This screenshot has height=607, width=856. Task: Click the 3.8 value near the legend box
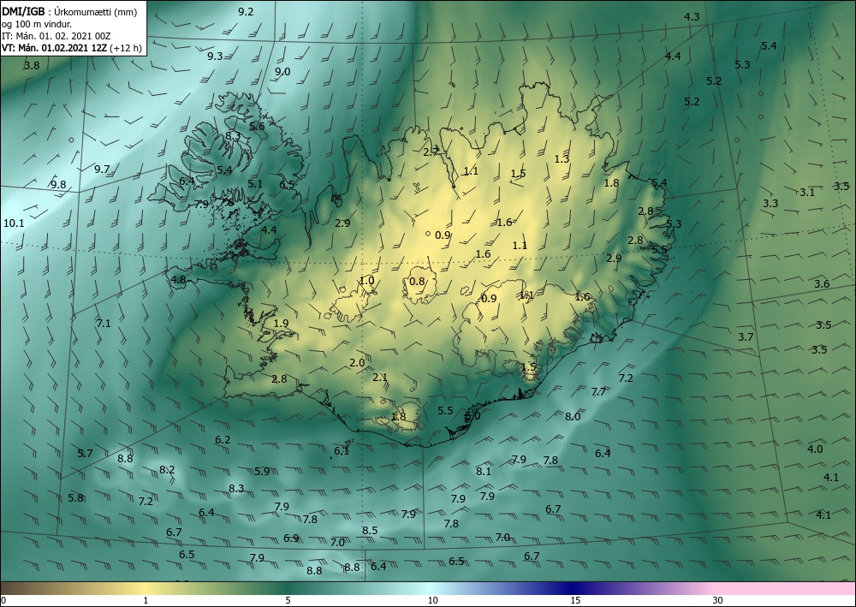pyautogui.click(x=33, y=66)
